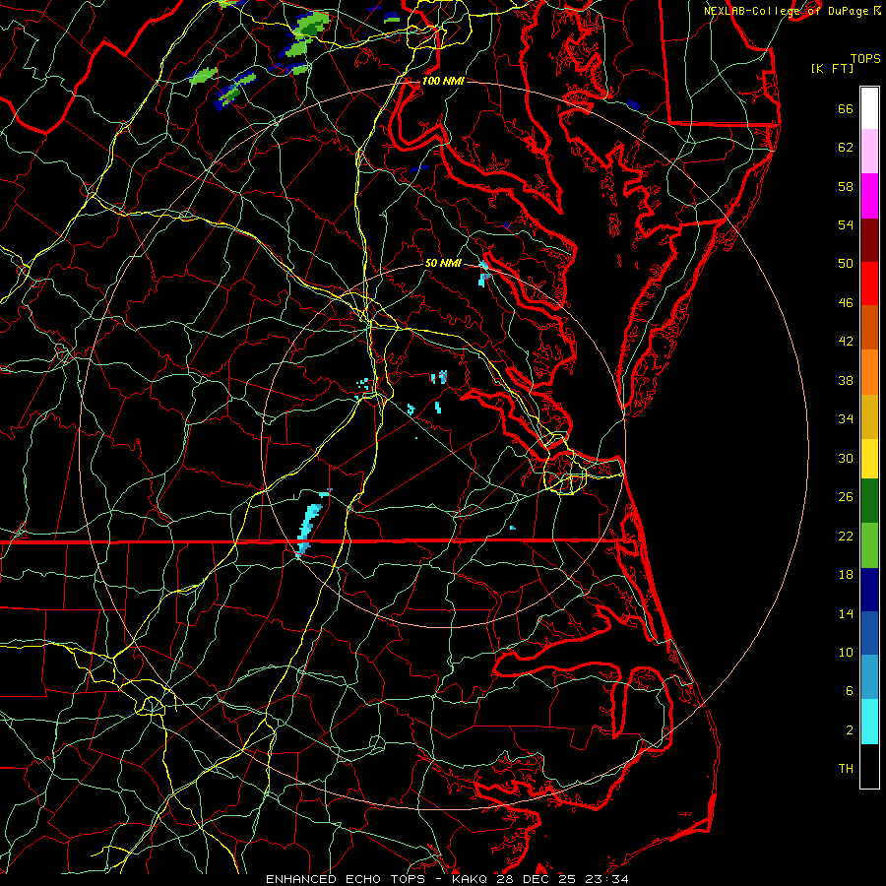Click the [K FT] units label

click(832, 68)
